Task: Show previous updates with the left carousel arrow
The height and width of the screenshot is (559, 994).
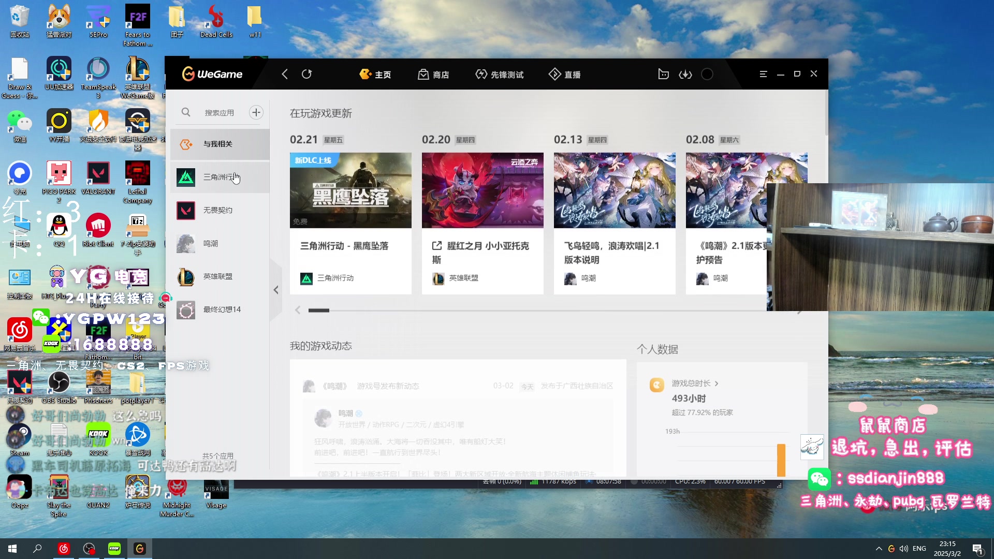Action: pos(298,310)
